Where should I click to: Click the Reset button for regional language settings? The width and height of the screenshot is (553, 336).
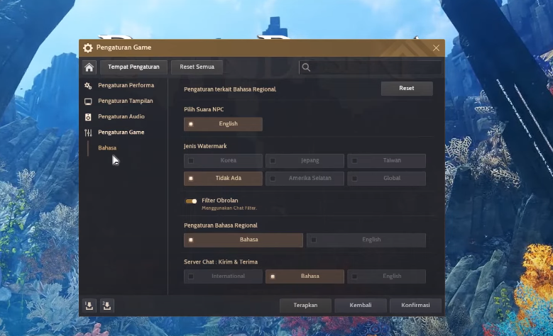(x=407, y=89)
